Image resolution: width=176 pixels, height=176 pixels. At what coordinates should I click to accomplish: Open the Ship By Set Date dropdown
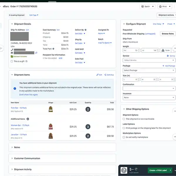click(x=80, y=43)
